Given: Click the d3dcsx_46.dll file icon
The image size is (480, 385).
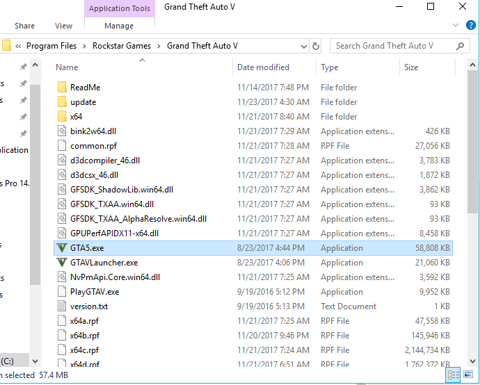Looking at the screenshot, I should point(62,175).
